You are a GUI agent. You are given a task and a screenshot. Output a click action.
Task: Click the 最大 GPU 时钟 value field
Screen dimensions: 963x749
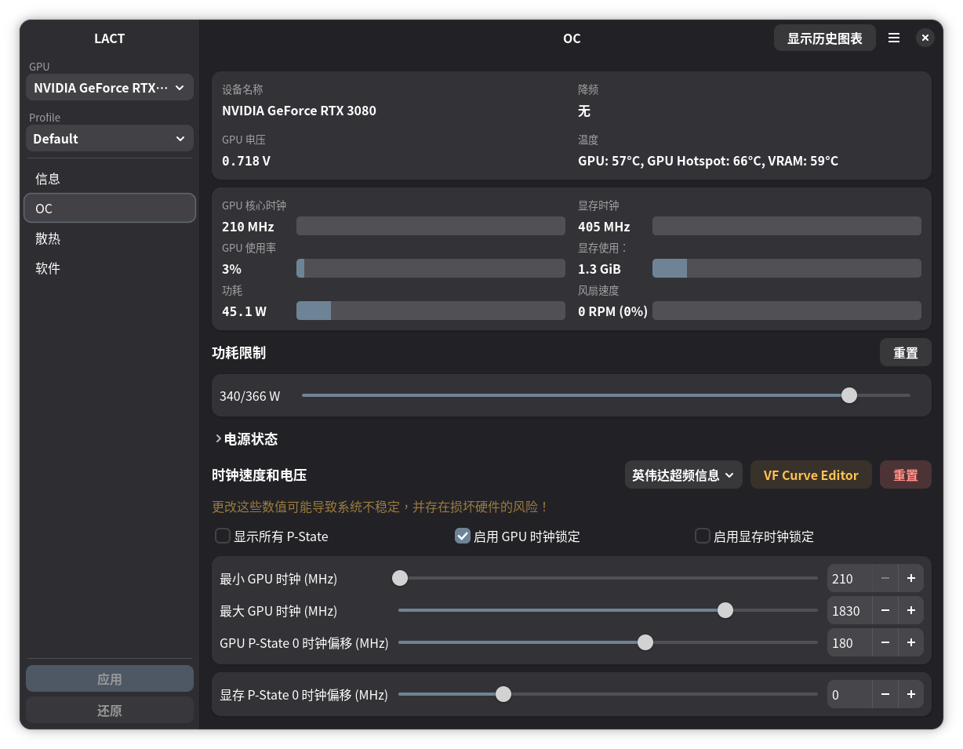[849, 610]
